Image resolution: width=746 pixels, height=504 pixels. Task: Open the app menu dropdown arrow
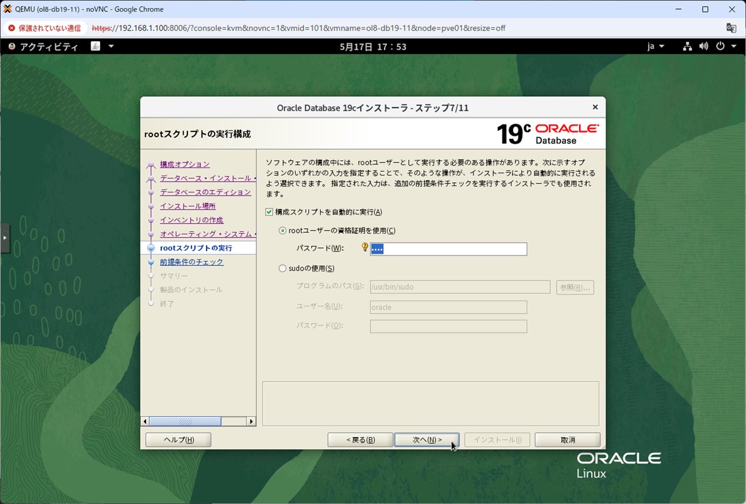tap(112, 46)
